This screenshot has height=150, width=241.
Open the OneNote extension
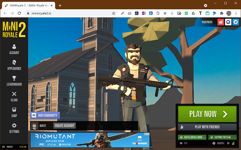point(144,13)
